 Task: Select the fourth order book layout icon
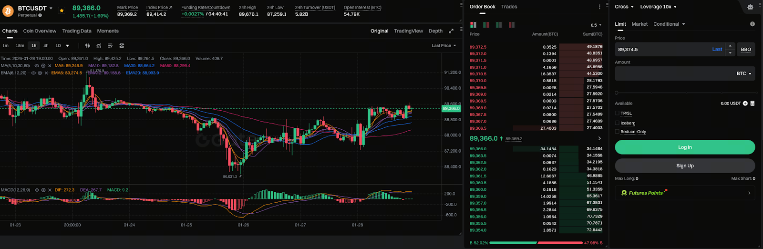(x=512, y=25)
